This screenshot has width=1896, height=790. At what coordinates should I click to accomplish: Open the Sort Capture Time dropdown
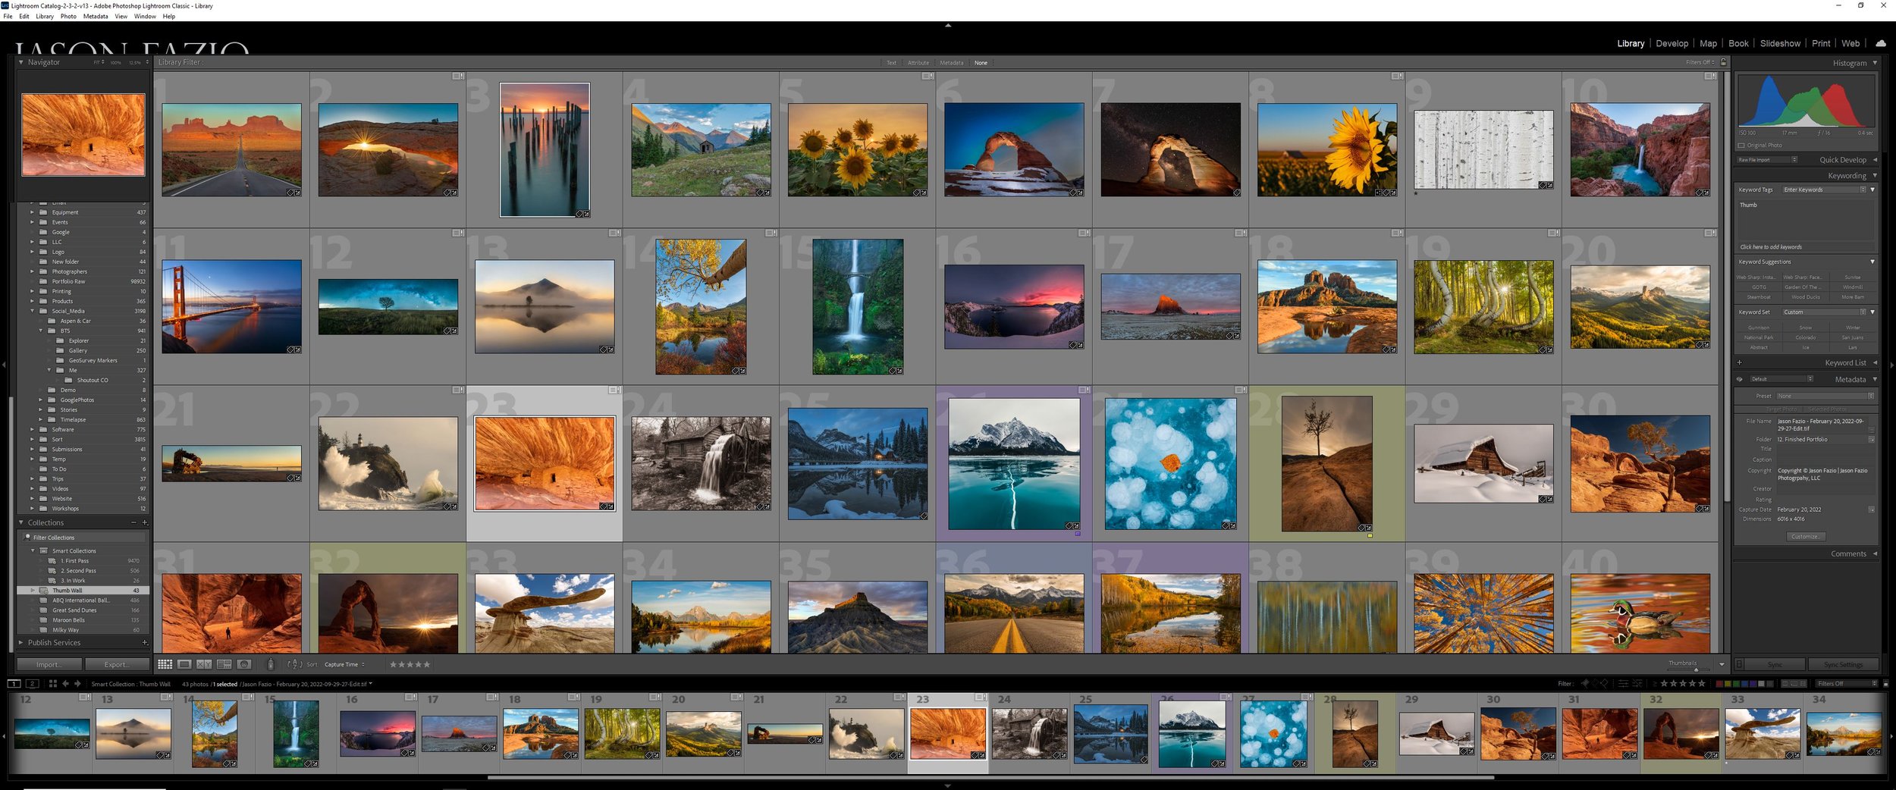(x=345, y=664)
